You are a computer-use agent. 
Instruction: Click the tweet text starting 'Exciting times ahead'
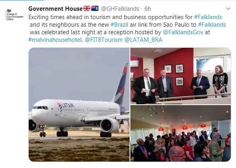(x=127, y=28)
